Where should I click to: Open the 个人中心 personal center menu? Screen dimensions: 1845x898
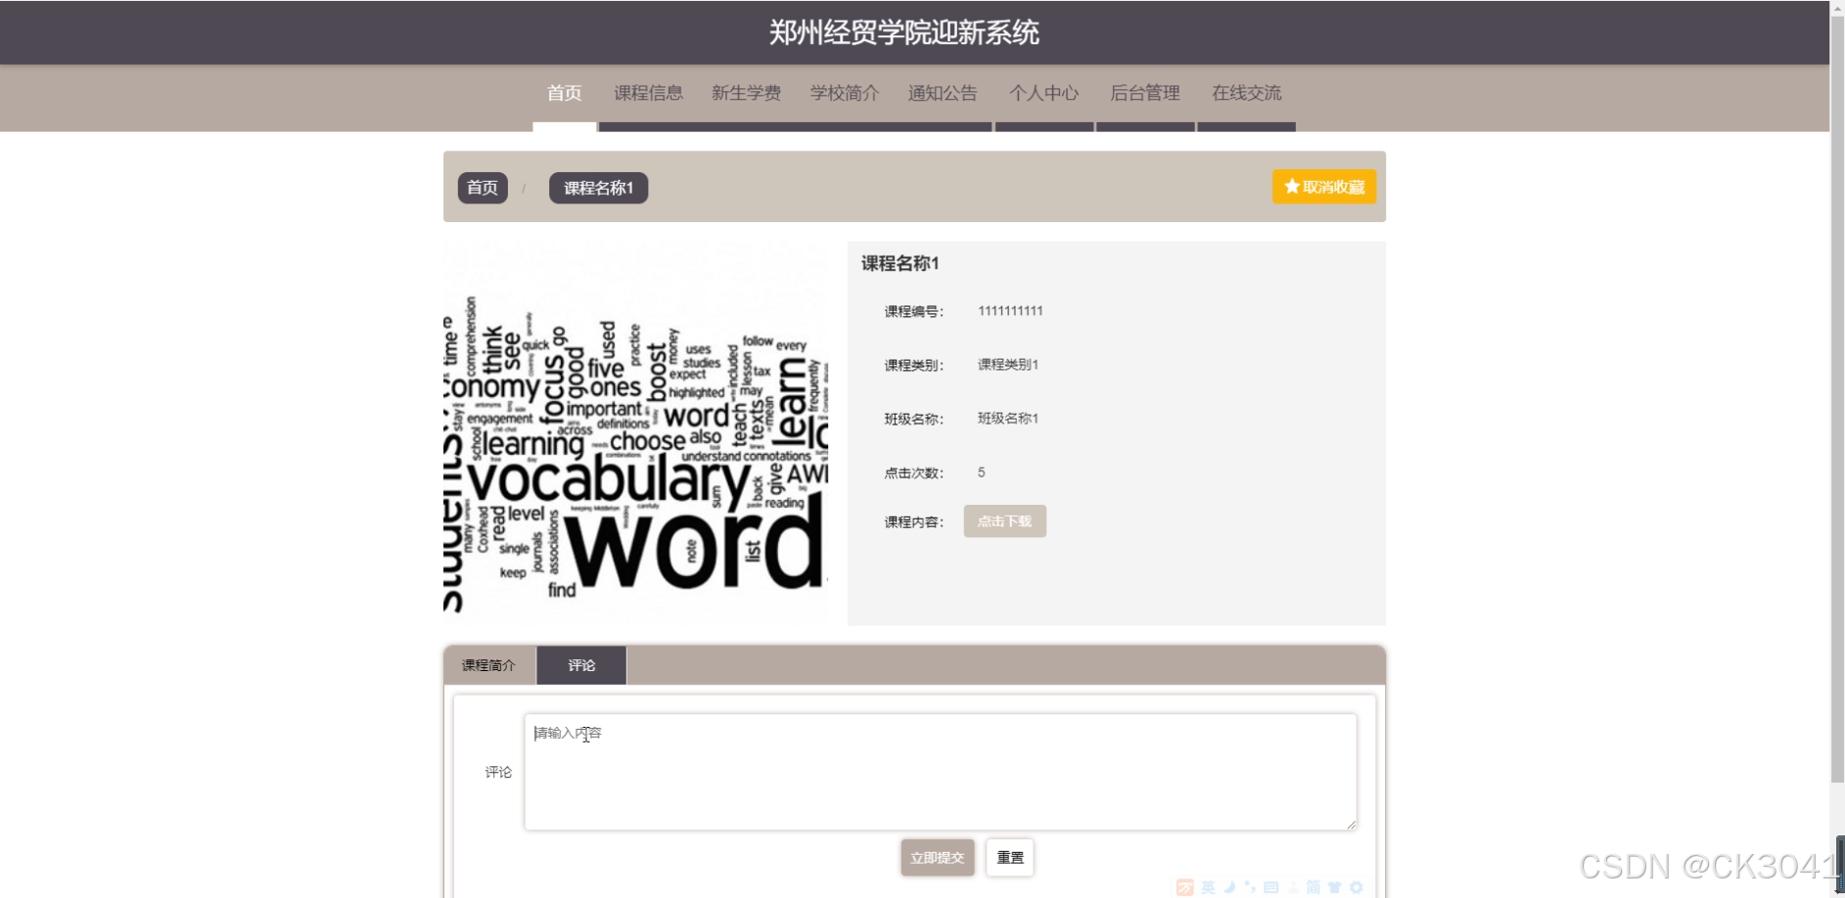coord(1043,93)
